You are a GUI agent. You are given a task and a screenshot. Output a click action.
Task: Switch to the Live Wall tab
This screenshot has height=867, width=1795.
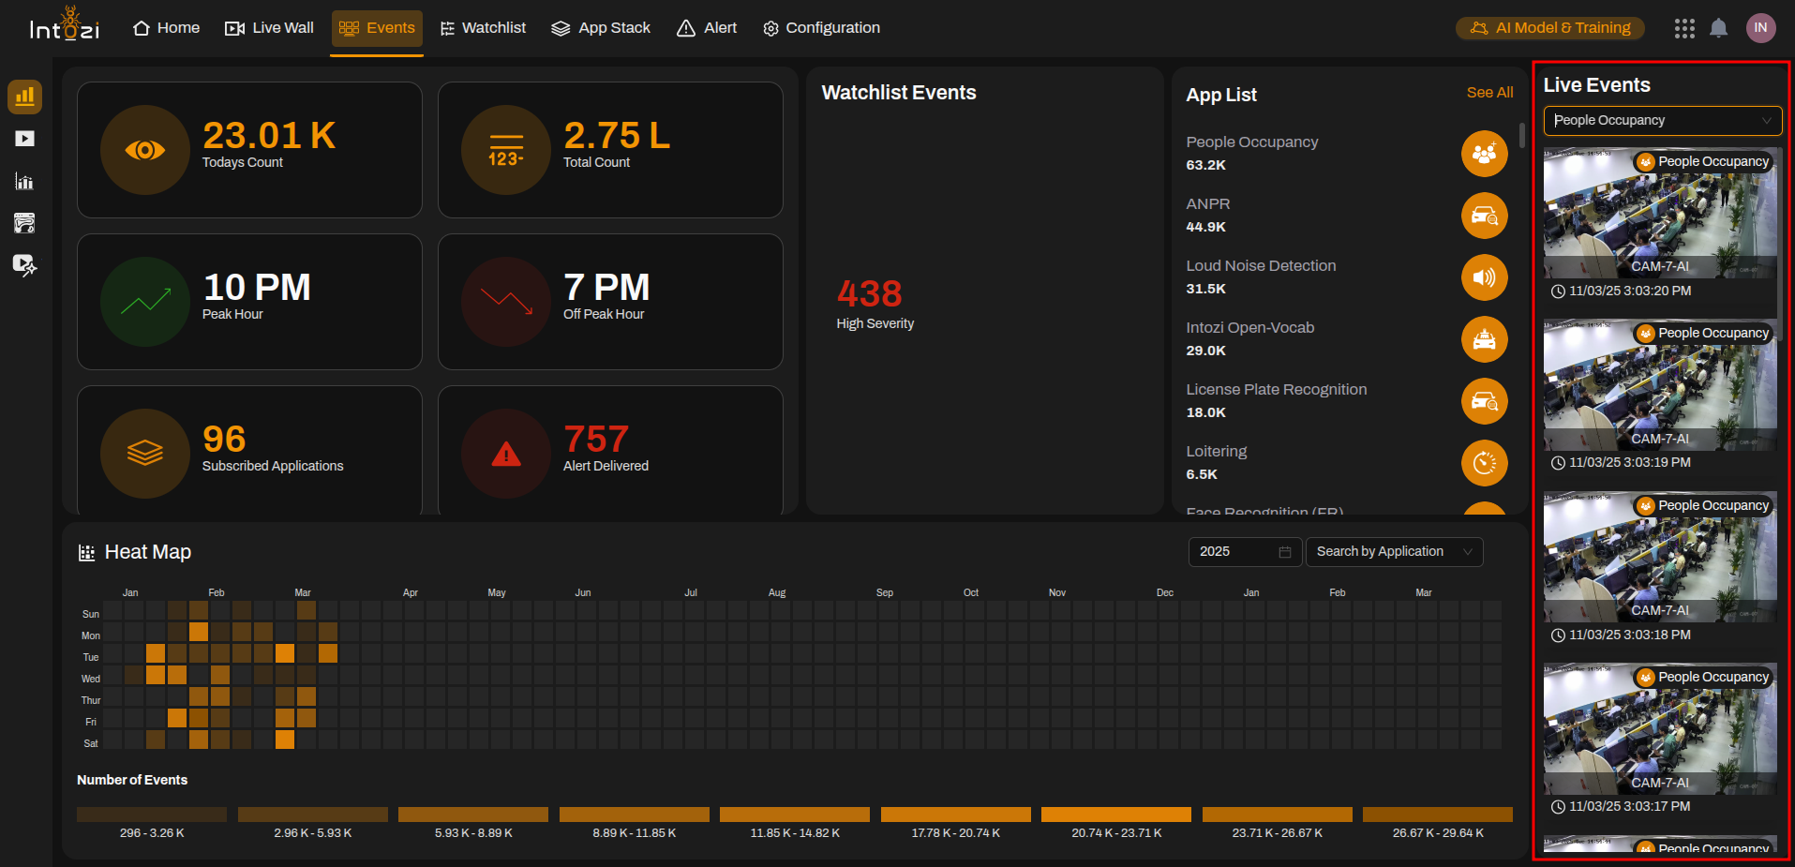pos(270,28)
